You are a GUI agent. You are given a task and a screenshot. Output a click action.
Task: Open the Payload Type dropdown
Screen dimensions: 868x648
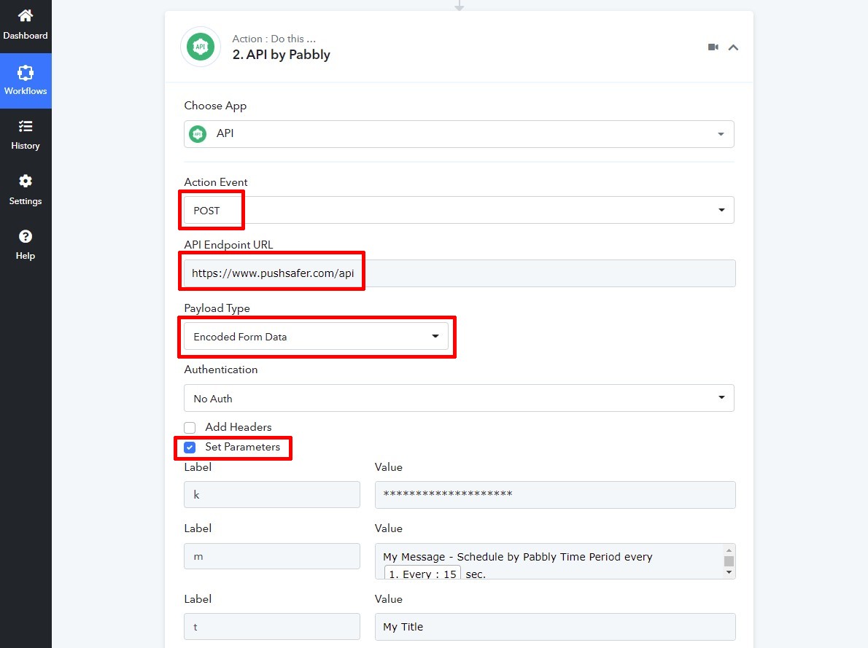point(316,337)
